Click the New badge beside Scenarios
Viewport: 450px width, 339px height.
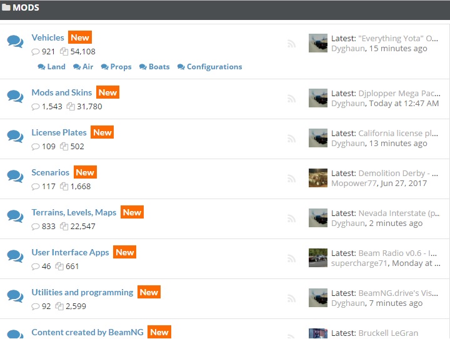point(85,172)
